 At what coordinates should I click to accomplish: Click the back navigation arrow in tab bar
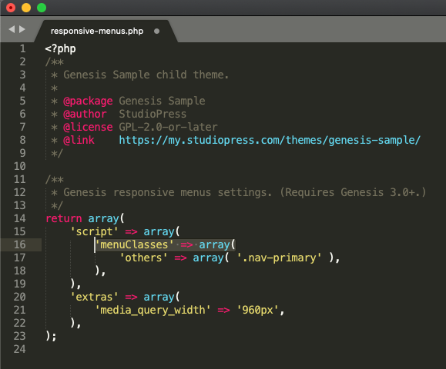[12, 29]
